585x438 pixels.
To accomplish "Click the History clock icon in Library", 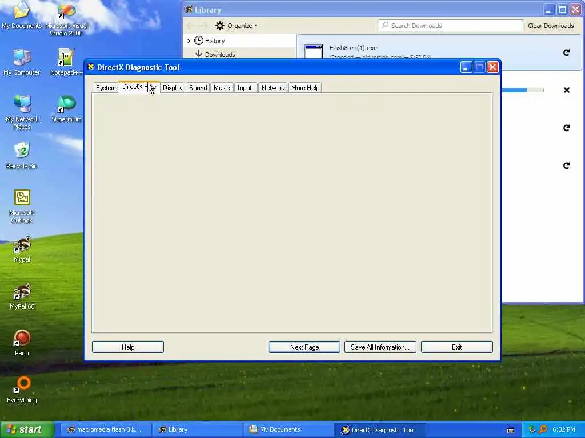I will (199, 40).
